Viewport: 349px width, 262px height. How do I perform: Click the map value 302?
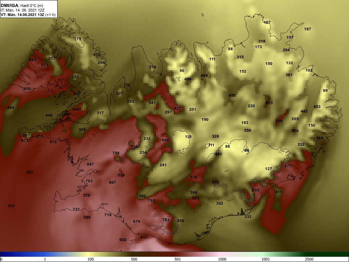pos(220,203)
